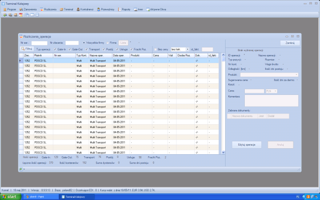Viewport: 320px width, 200px height.
Task: Click the orange system tray icon
Action: pyautogui.click(x=308, y=197)
